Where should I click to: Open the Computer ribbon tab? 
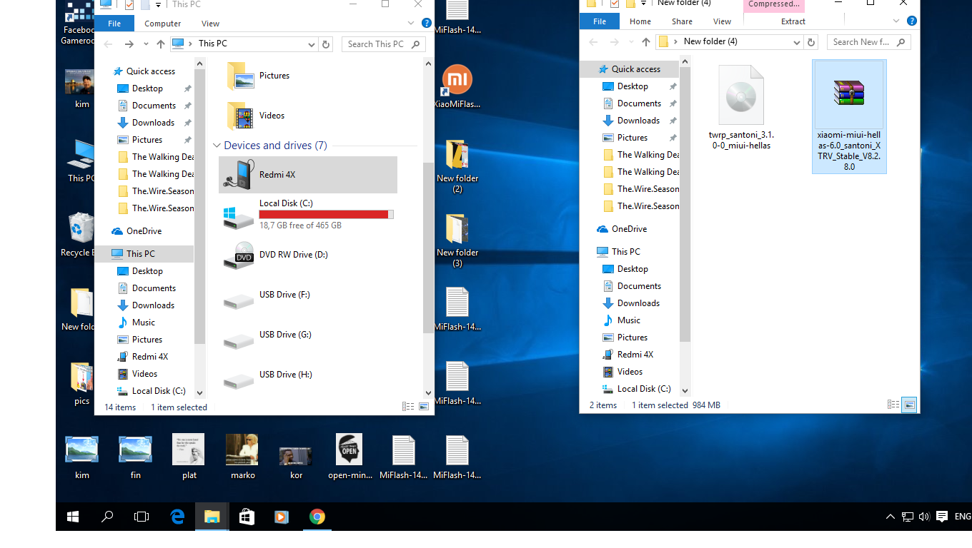pos(162,24)
